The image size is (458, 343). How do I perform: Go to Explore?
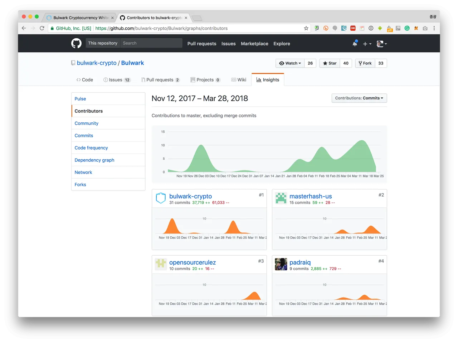[282, 44]
